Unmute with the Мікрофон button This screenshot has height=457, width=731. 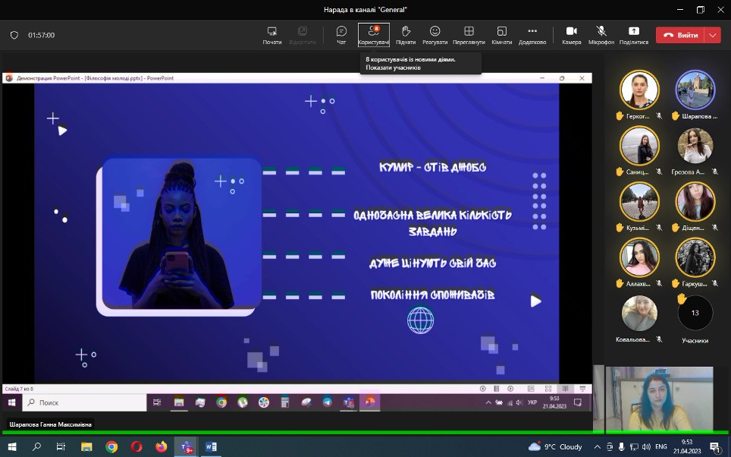(601, 35)
